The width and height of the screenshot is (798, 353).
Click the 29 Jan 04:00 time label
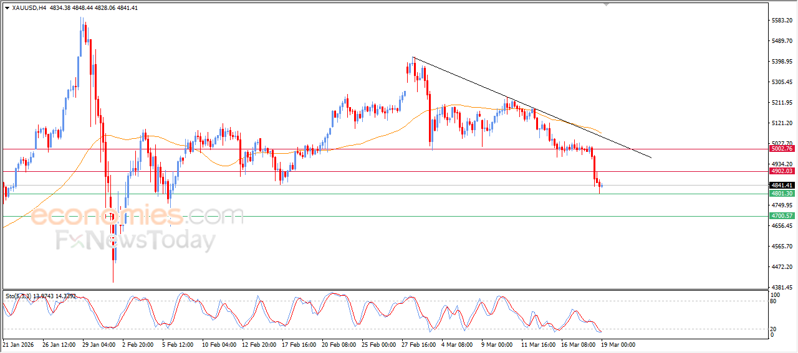point(99,344)
